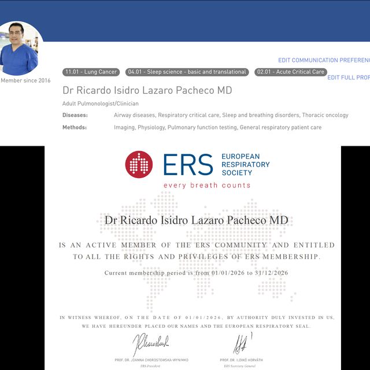The width and height of the screenshot is (370, 370).
Task: Click the European Respiratory seal line
Action: (x=196, y=326)
